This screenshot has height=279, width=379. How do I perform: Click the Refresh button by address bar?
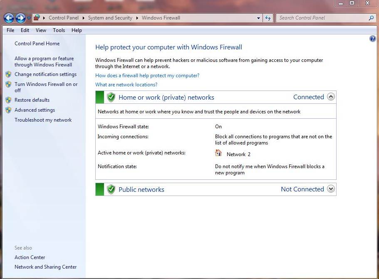(x=268, y=18)
